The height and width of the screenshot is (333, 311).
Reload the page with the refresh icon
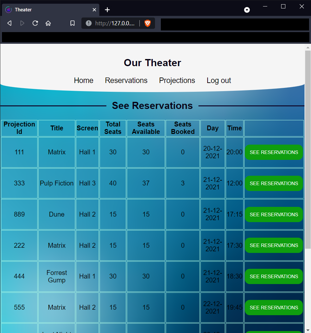click(35, 23)
